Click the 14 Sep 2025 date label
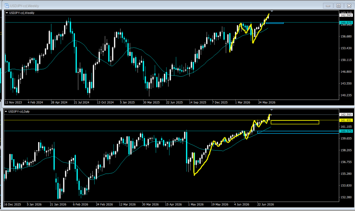 (x=198, y=103)
